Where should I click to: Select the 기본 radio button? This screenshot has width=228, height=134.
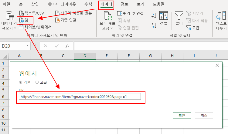(21, 82)
